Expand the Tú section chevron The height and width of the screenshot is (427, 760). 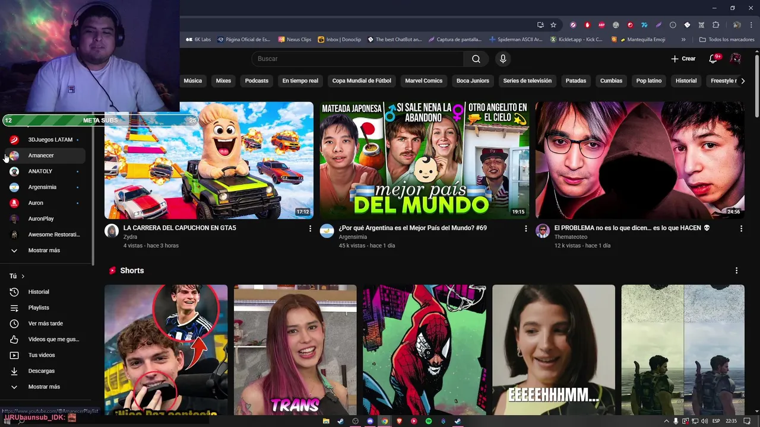coord(23,276)
